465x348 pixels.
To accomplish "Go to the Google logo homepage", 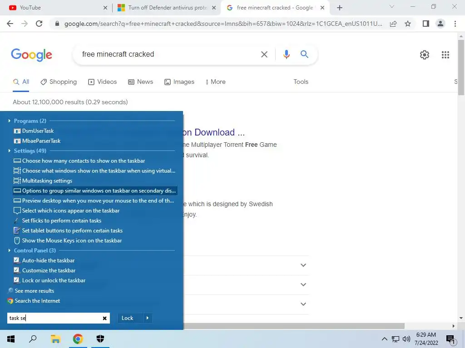I will [31, 55].
